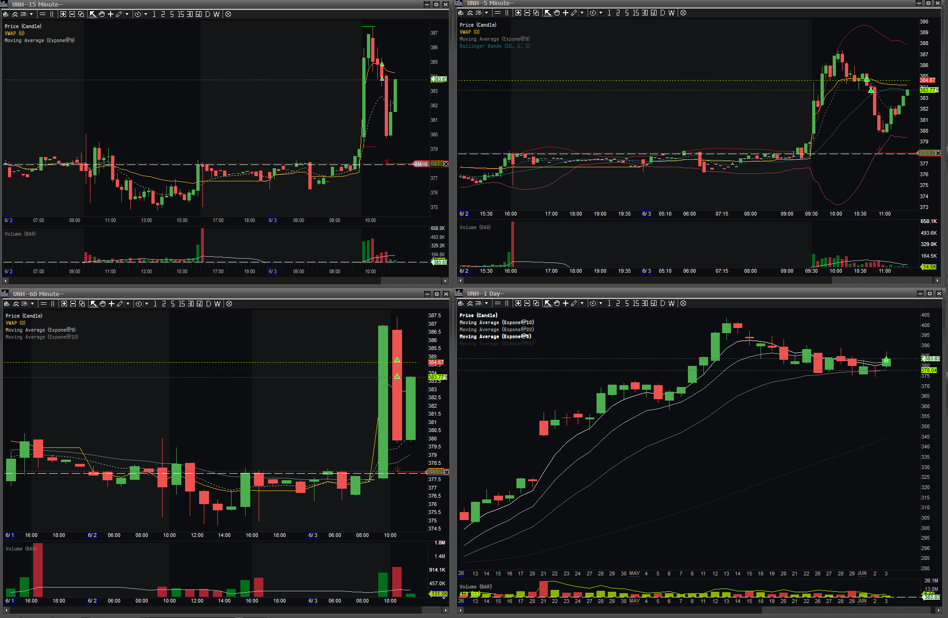The width and height of the screenshot is (948, 618).
Task: Open display settings icon in 5 Minute toolbar
Action: [x=478, y=13]
